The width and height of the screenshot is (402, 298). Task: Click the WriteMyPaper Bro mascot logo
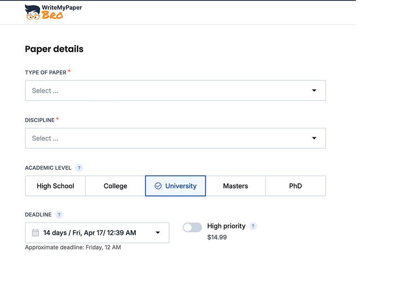(33, 12)
